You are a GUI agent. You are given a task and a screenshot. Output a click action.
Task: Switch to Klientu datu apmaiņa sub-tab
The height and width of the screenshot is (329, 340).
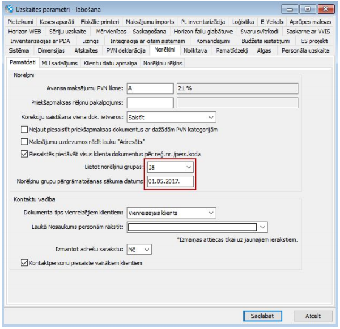pos(110,63)
